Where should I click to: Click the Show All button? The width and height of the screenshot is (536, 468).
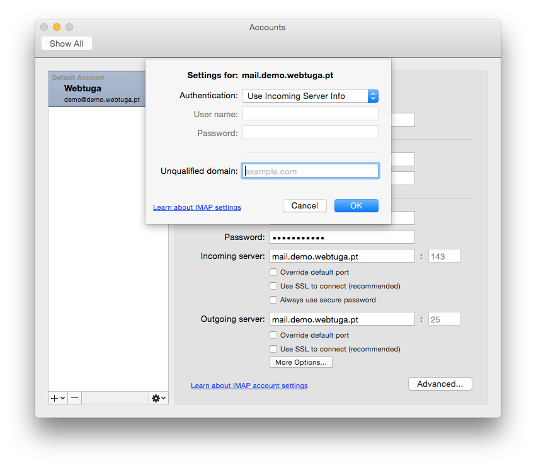[x=66, y=43]
